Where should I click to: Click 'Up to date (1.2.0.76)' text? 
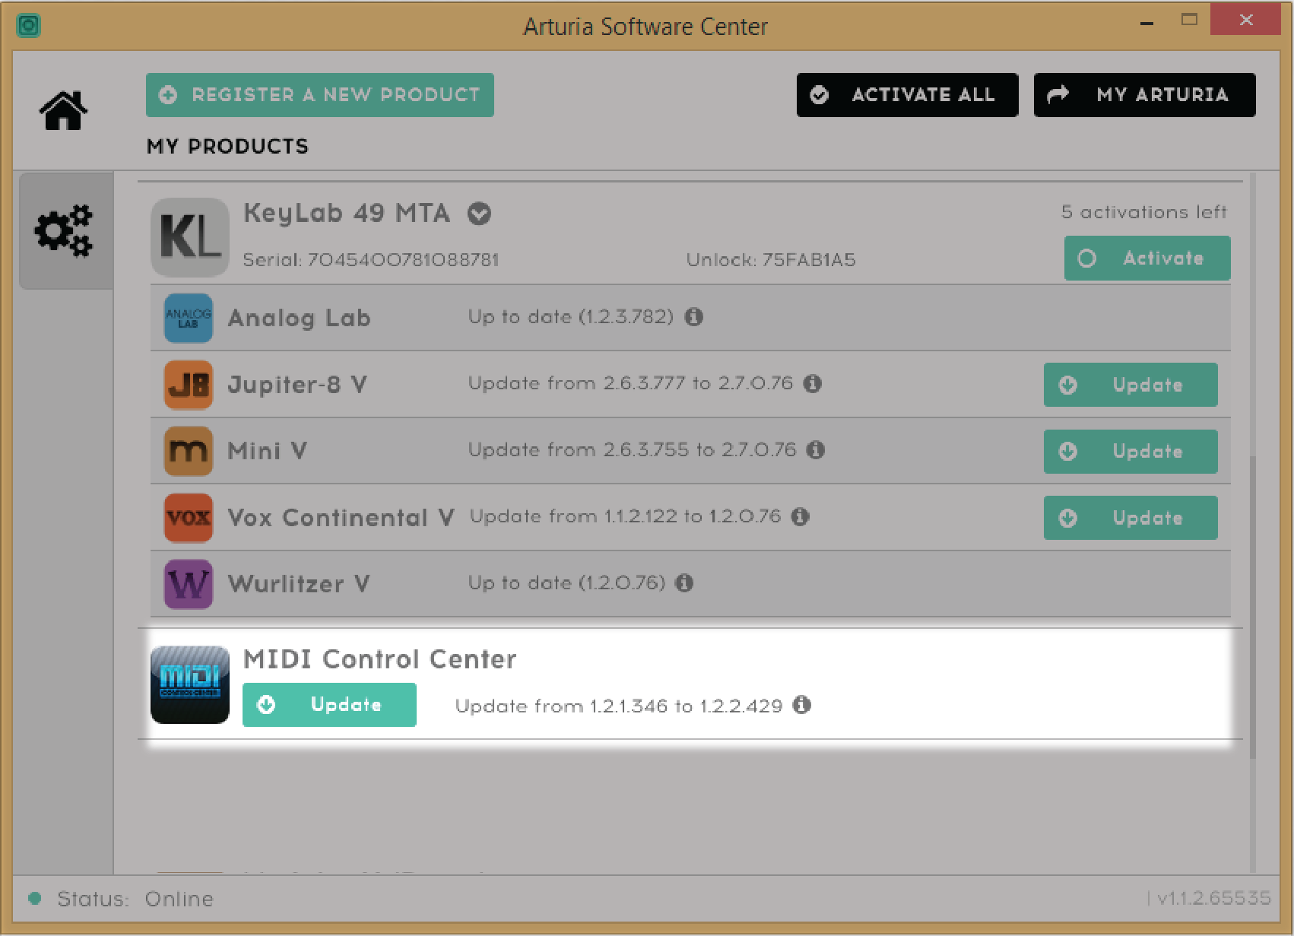[567, 583]
